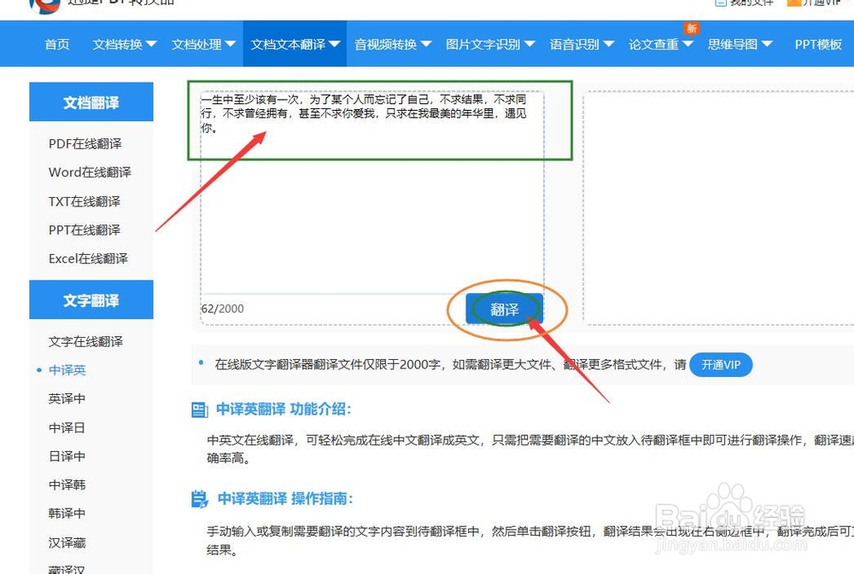Select the 韩译中 translation option

pos(67,513)
